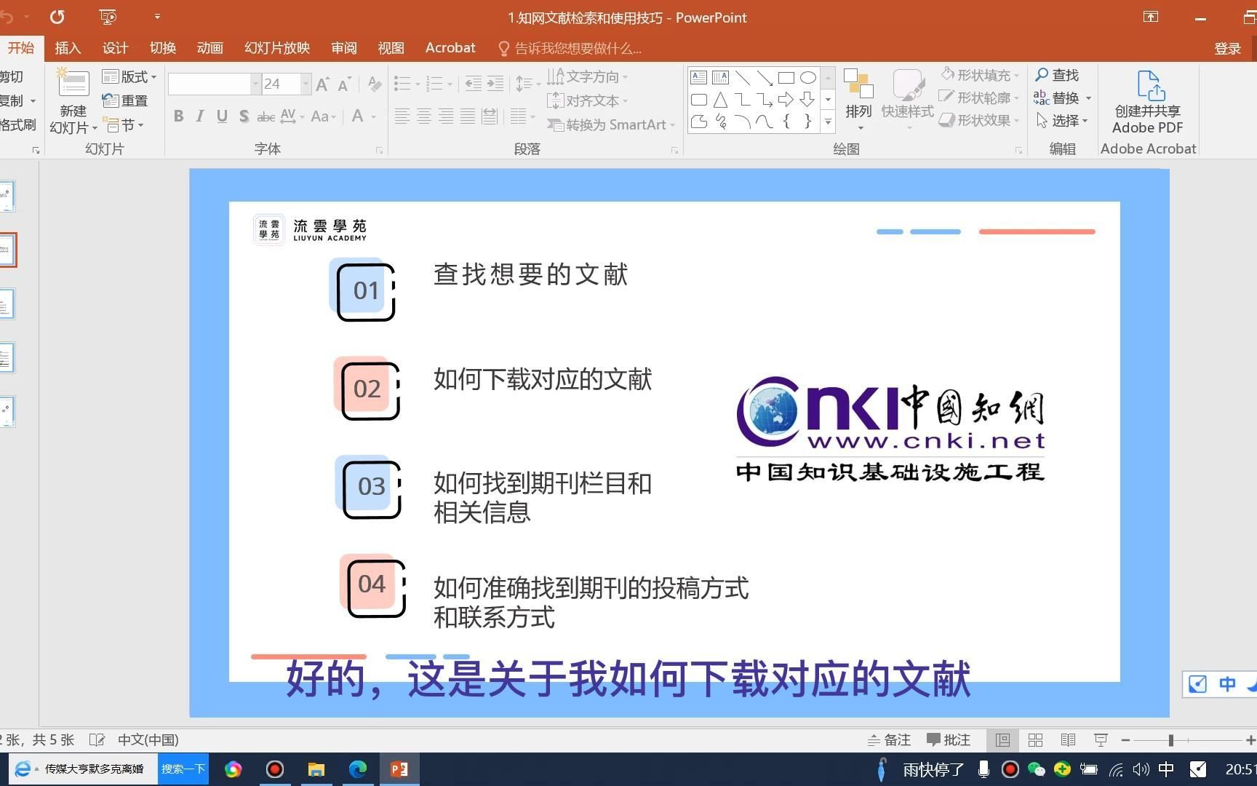This screenshot has width=1257, height=786.
Task: Click start-from-beginning slideshow icon in title bar
Action: [x=108, y=17]
